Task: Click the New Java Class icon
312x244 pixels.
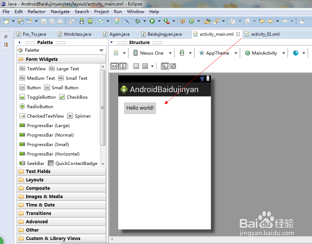Action: [192, 21]
